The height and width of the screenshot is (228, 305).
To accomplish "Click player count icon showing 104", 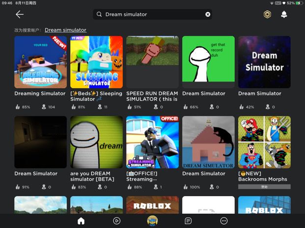I will [x=44, y=107].
